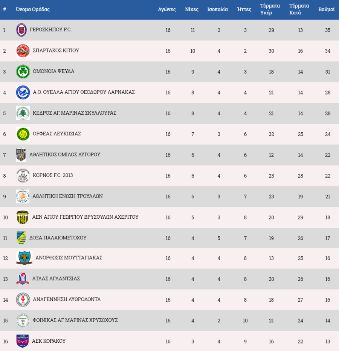Open ΦΟΙΝΙΚΑΣ ΑΓ ΜΑΡΙΝΑΣ ΧΡΥΣΟΧΟΥΣ team link
The width and height of the screenshot is (339, 351).
click(75, 320)
